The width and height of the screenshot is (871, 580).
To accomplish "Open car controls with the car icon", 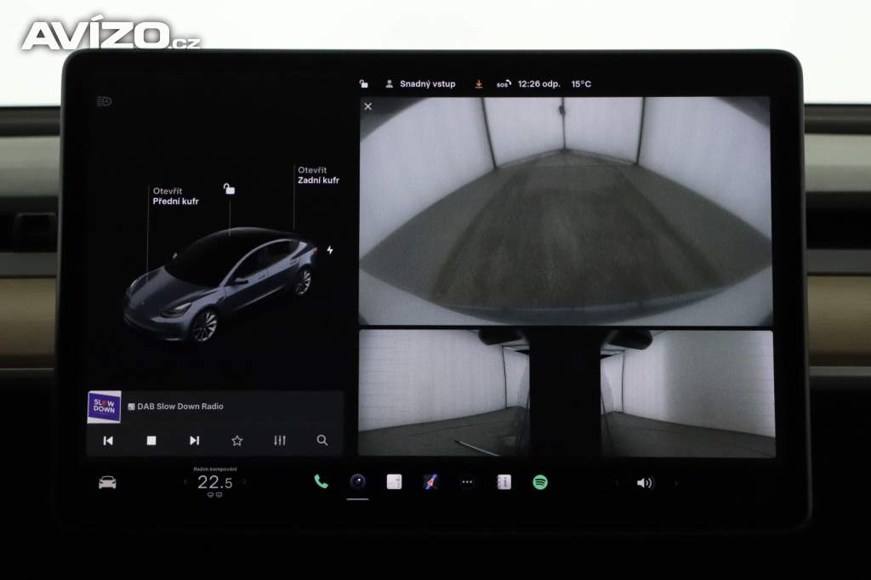I will (107, 482).
